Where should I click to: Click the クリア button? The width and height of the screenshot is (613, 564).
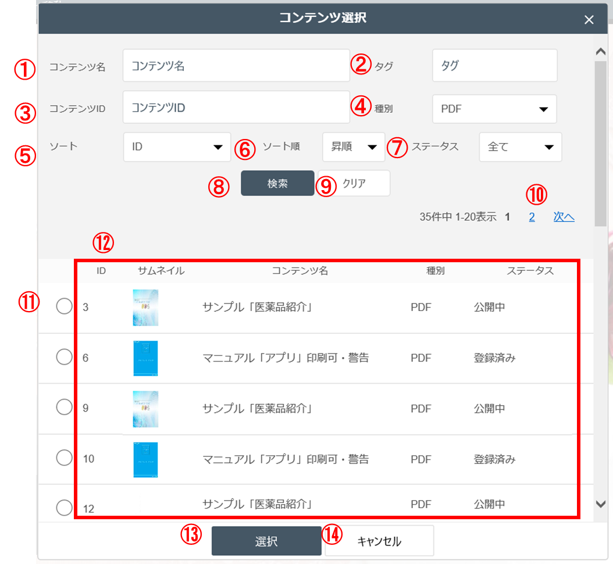(354, 183)
